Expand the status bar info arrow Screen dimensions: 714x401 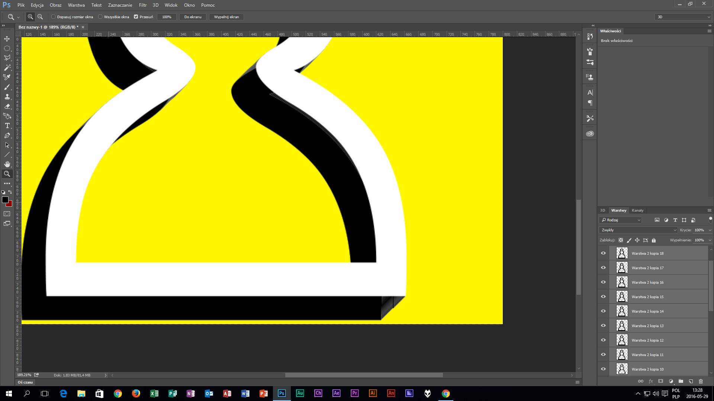[x=106, y=375]
